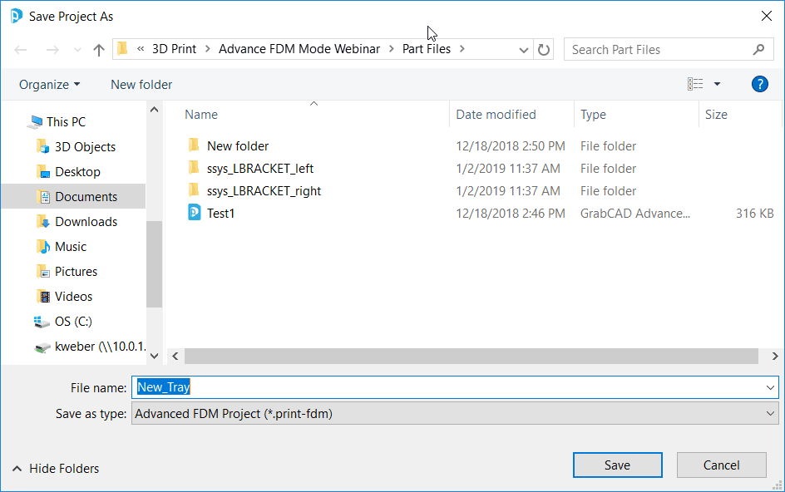Image resolution: width=785 pixels, height=492 pixels.
Task: Click the Forward navigation arrow
Action: coord(52,50)
